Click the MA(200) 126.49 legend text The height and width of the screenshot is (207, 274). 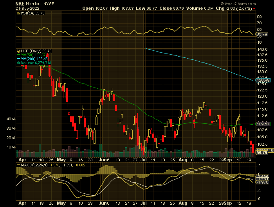[34, 59]
